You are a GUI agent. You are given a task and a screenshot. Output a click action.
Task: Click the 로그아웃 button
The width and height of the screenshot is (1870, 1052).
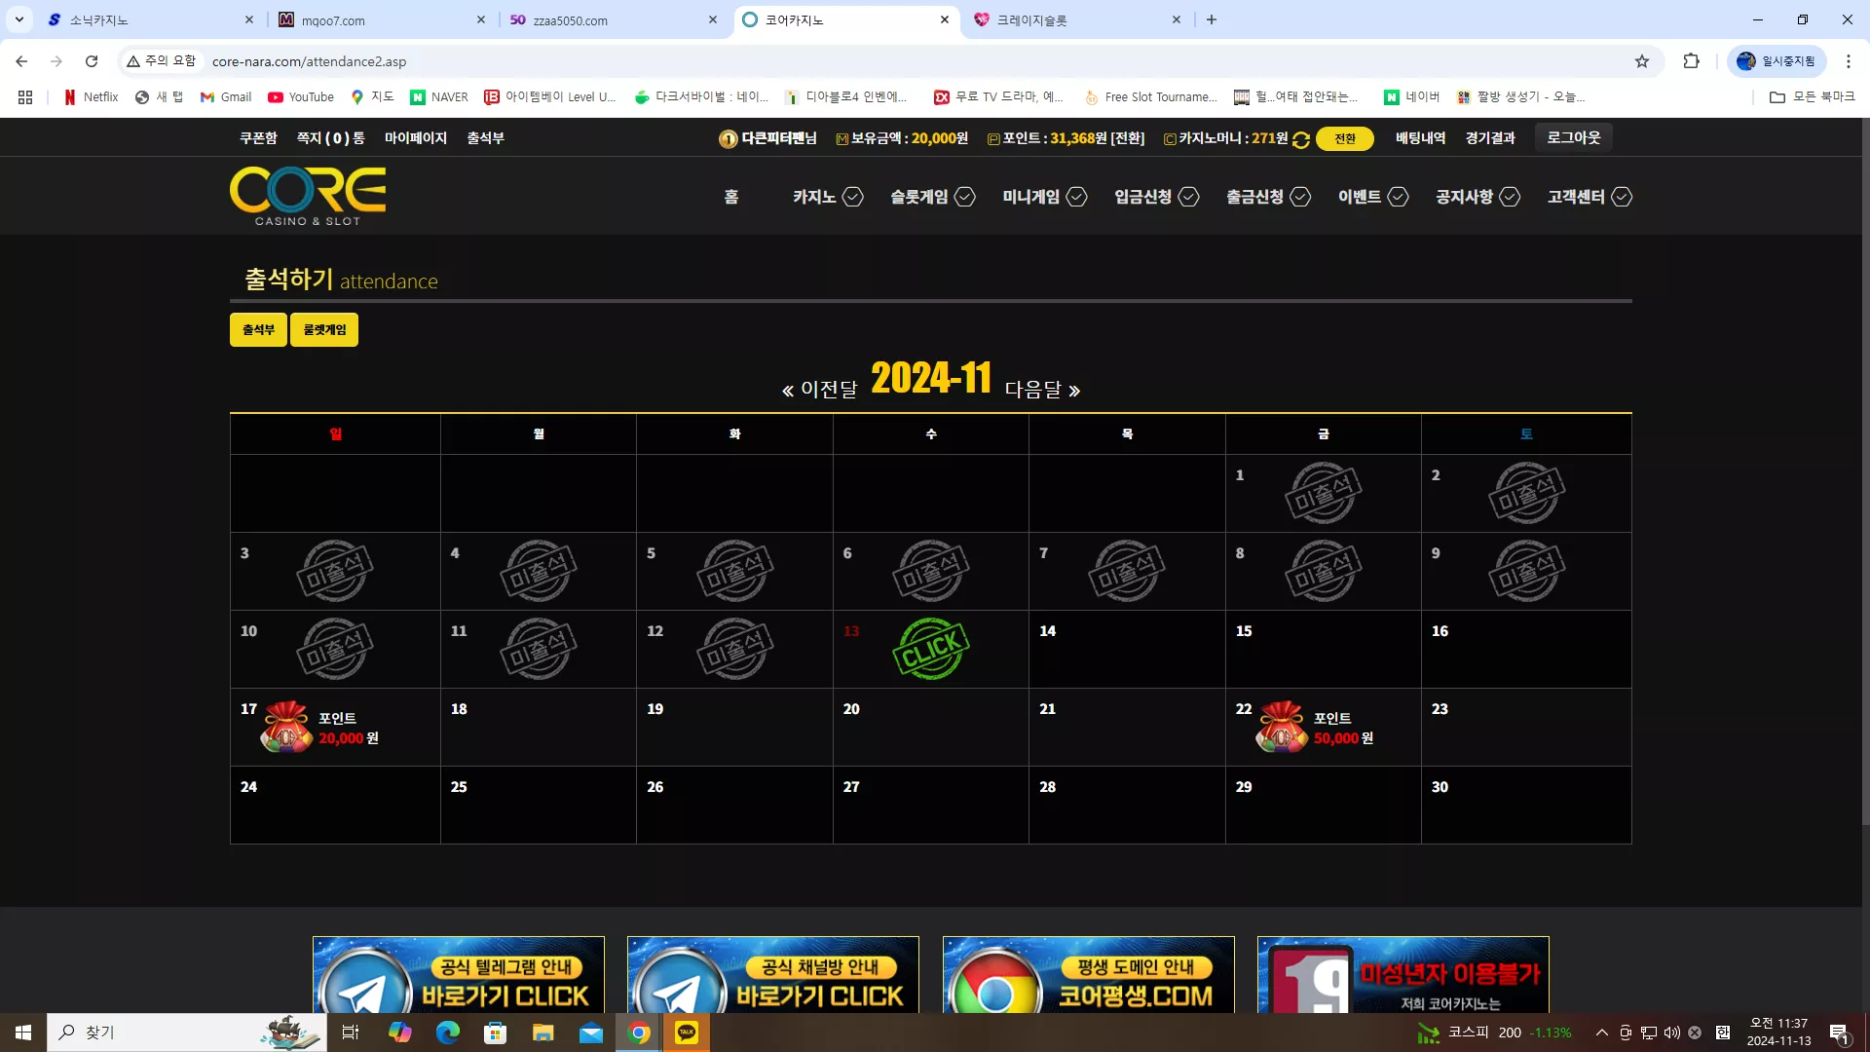(x=1573, y=138)
